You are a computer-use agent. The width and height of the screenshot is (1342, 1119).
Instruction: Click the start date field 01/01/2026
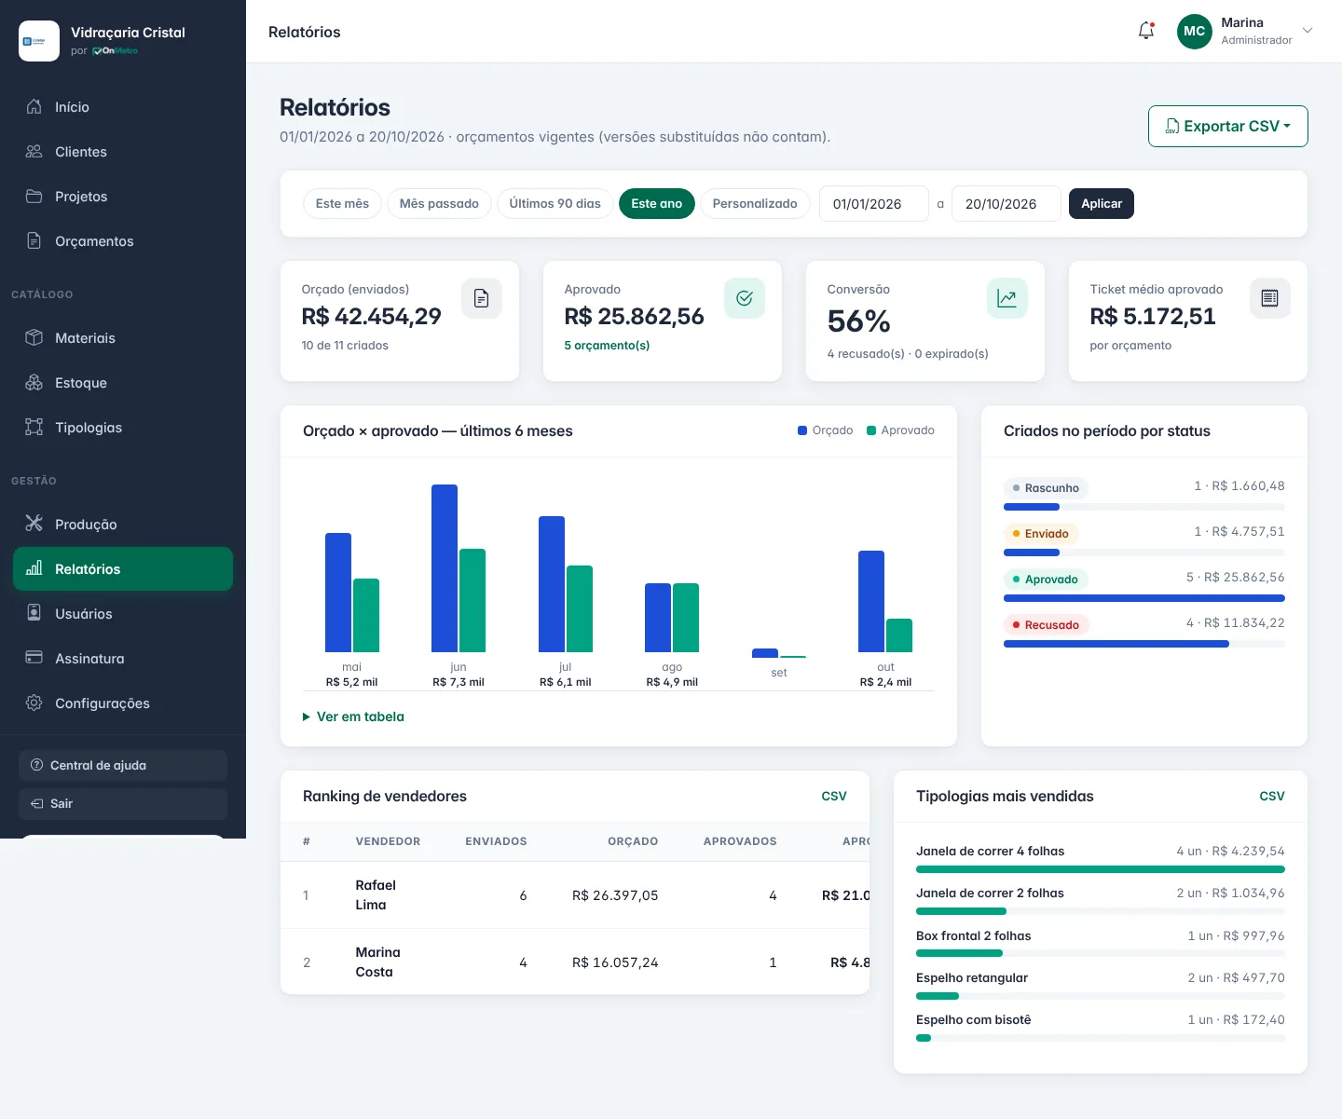[x=874, y=203]
